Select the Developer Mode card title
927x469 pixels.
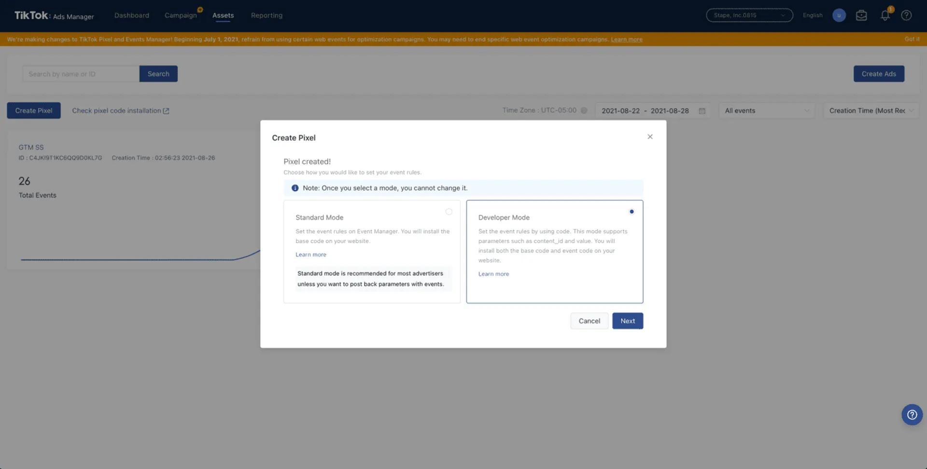[x=504, y=217]
